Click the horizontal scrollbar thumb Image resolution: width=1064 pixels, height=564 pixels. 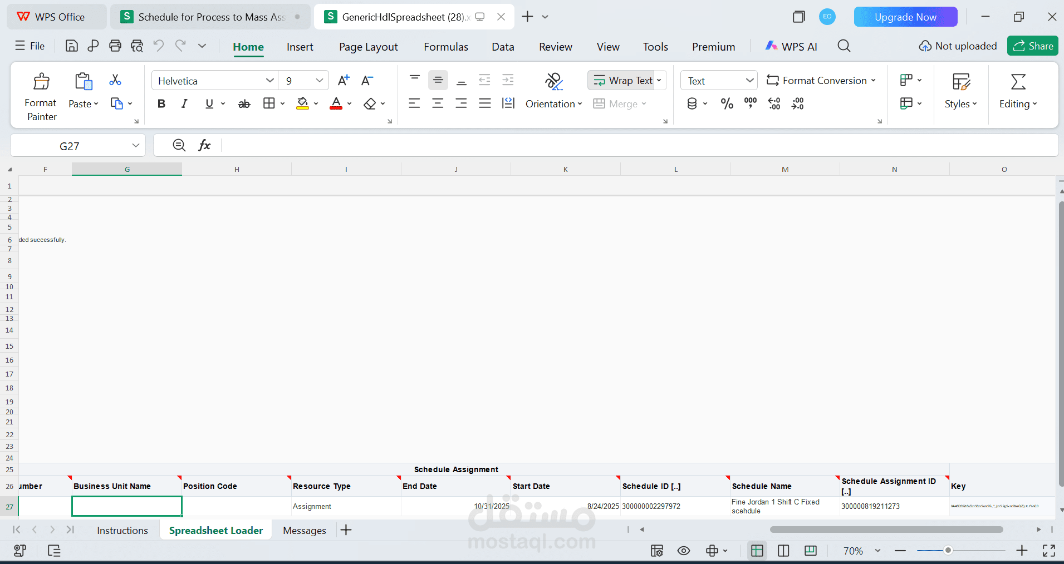886,530
